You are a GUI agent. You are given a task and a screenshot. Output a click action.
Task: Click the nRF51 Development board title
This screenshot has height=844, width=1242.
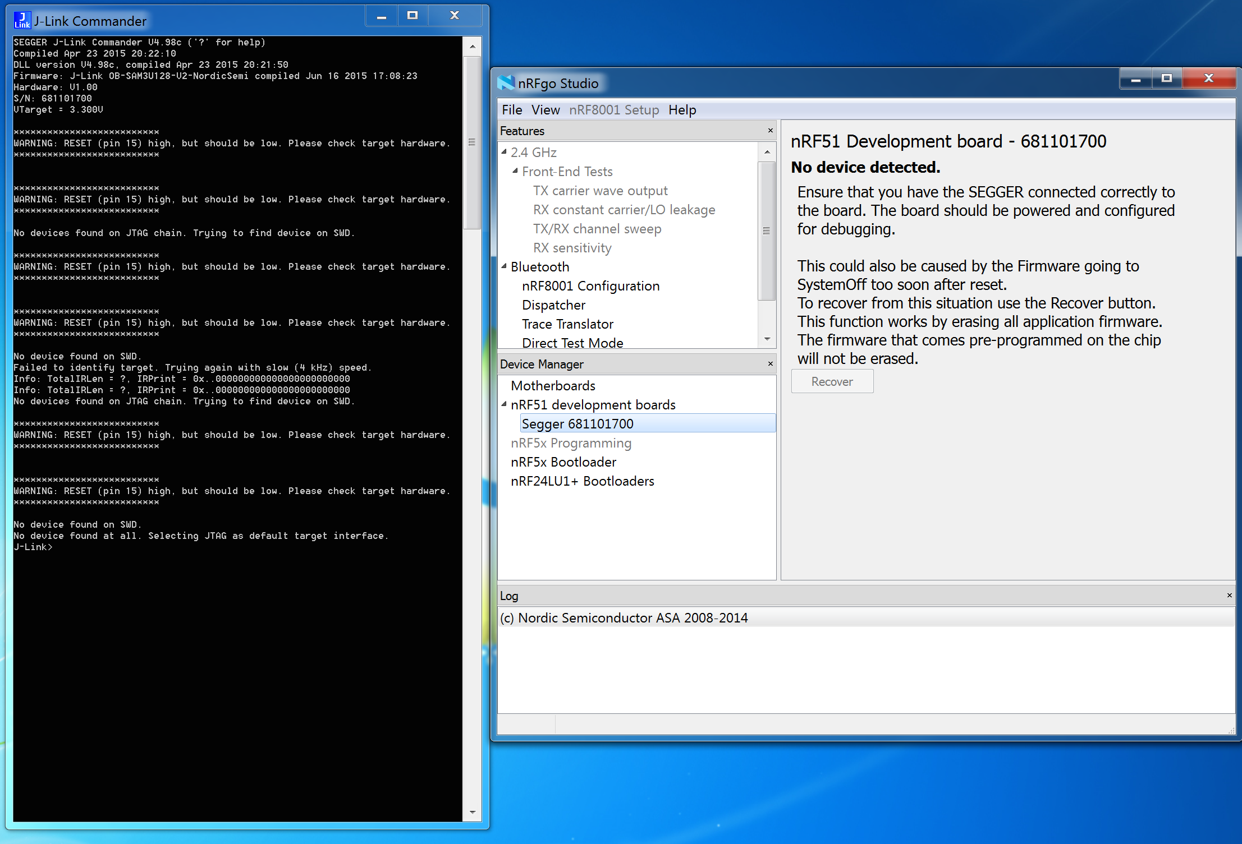tap(948, 141)
